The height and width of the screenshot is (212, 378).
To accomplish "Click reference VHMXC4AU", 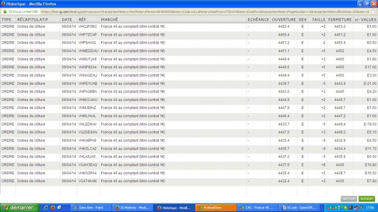I will 88,100.
